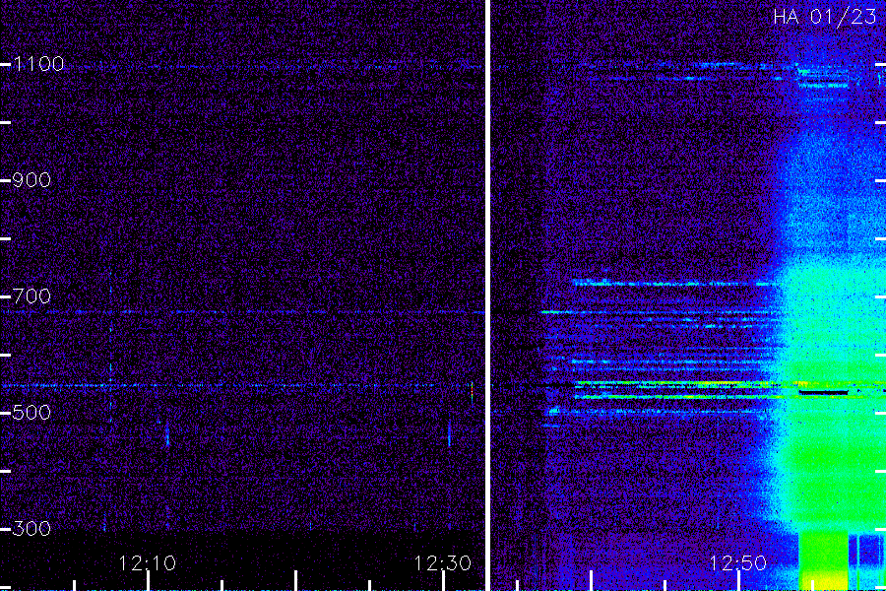Click the 12:30 time axis label
The image size is (886, 591).
coord(442,563)
